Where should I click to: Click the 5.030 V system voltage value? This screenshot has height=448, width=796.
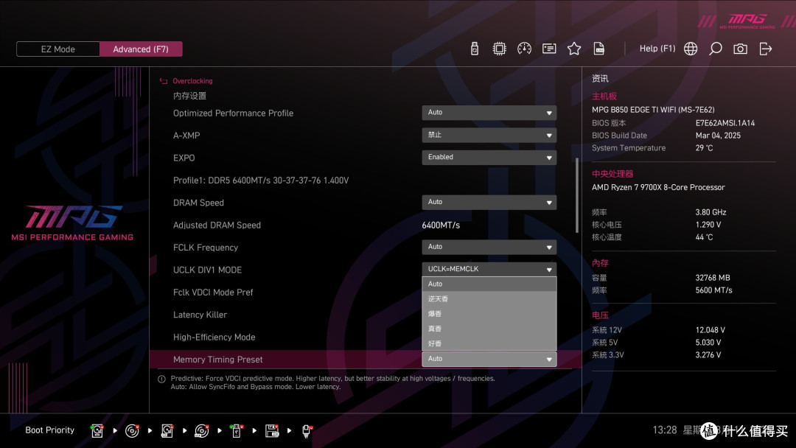(708, 343)
